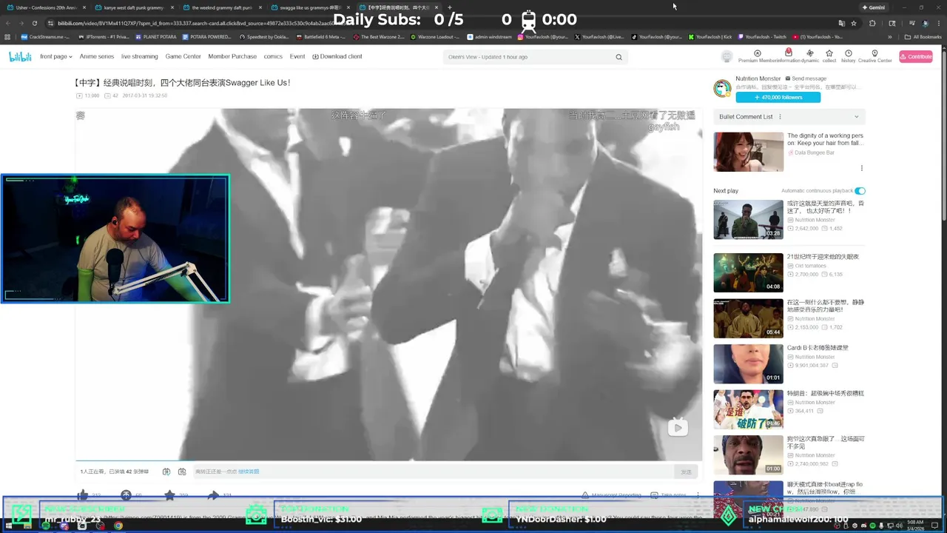Click the bilibili logo
The width and height of the screenshot is (947, 533).
(20, 56)
